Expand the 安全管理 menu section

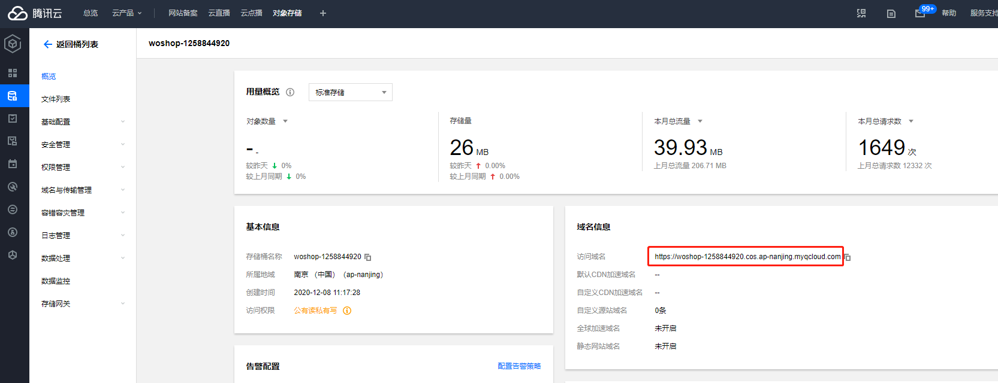83,145
